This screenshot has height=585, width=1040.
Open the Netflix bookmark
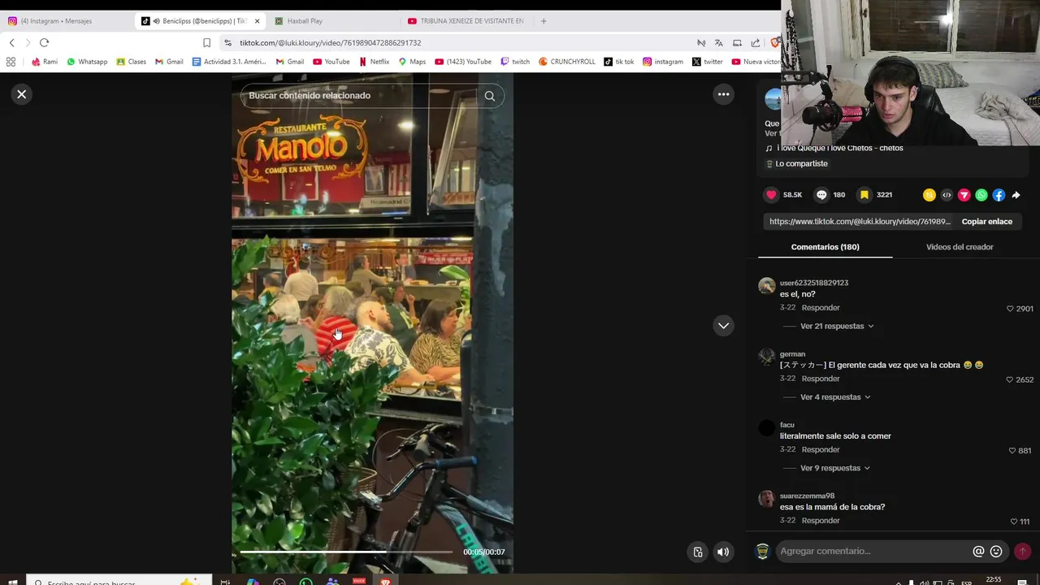(x=374, y=62)
